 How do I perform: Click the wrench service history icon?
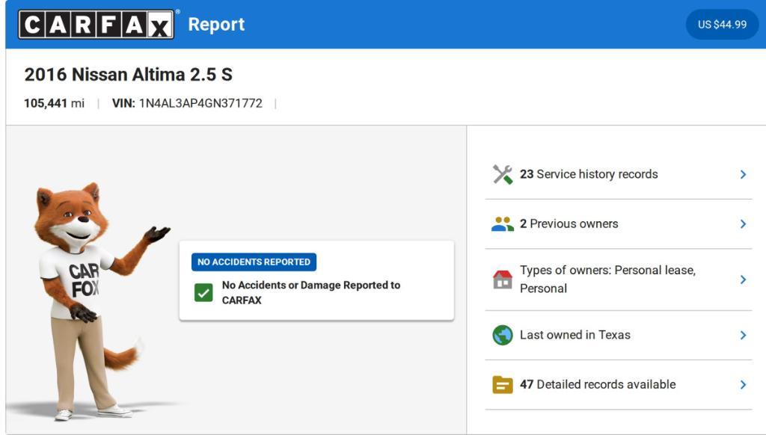point(503,174)
